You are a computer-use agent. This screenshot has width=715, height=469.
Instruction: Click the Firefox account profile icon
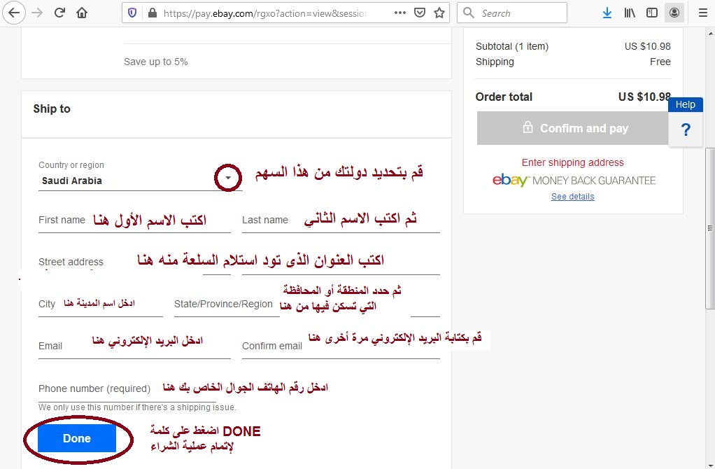pos(674,13)
